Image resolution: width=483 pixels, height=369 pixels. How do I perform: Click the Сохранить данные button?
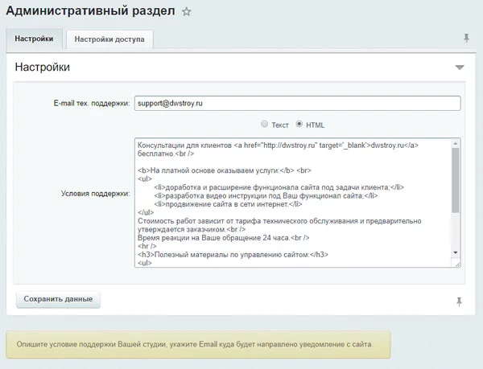click(x=58, y=299)
